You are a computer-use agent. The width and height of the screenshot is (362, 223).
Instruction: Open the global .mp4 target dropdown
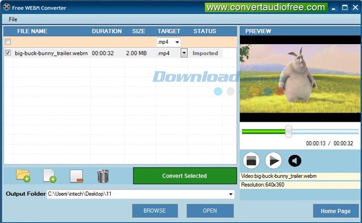(x=177, y=42)
